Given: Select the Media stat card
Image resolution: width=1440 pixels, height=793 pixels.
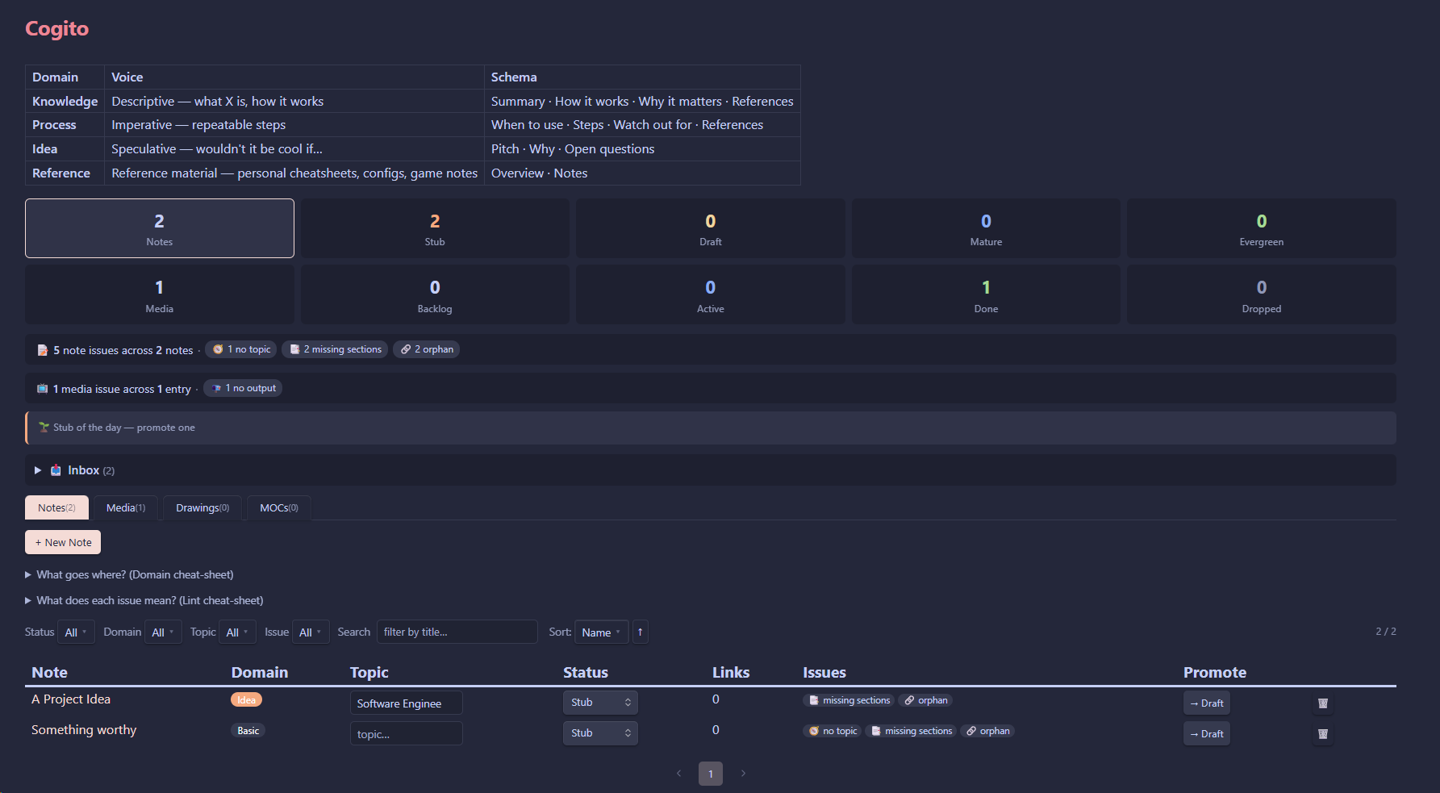Looking at the screenshot, I should coord(160,294).
